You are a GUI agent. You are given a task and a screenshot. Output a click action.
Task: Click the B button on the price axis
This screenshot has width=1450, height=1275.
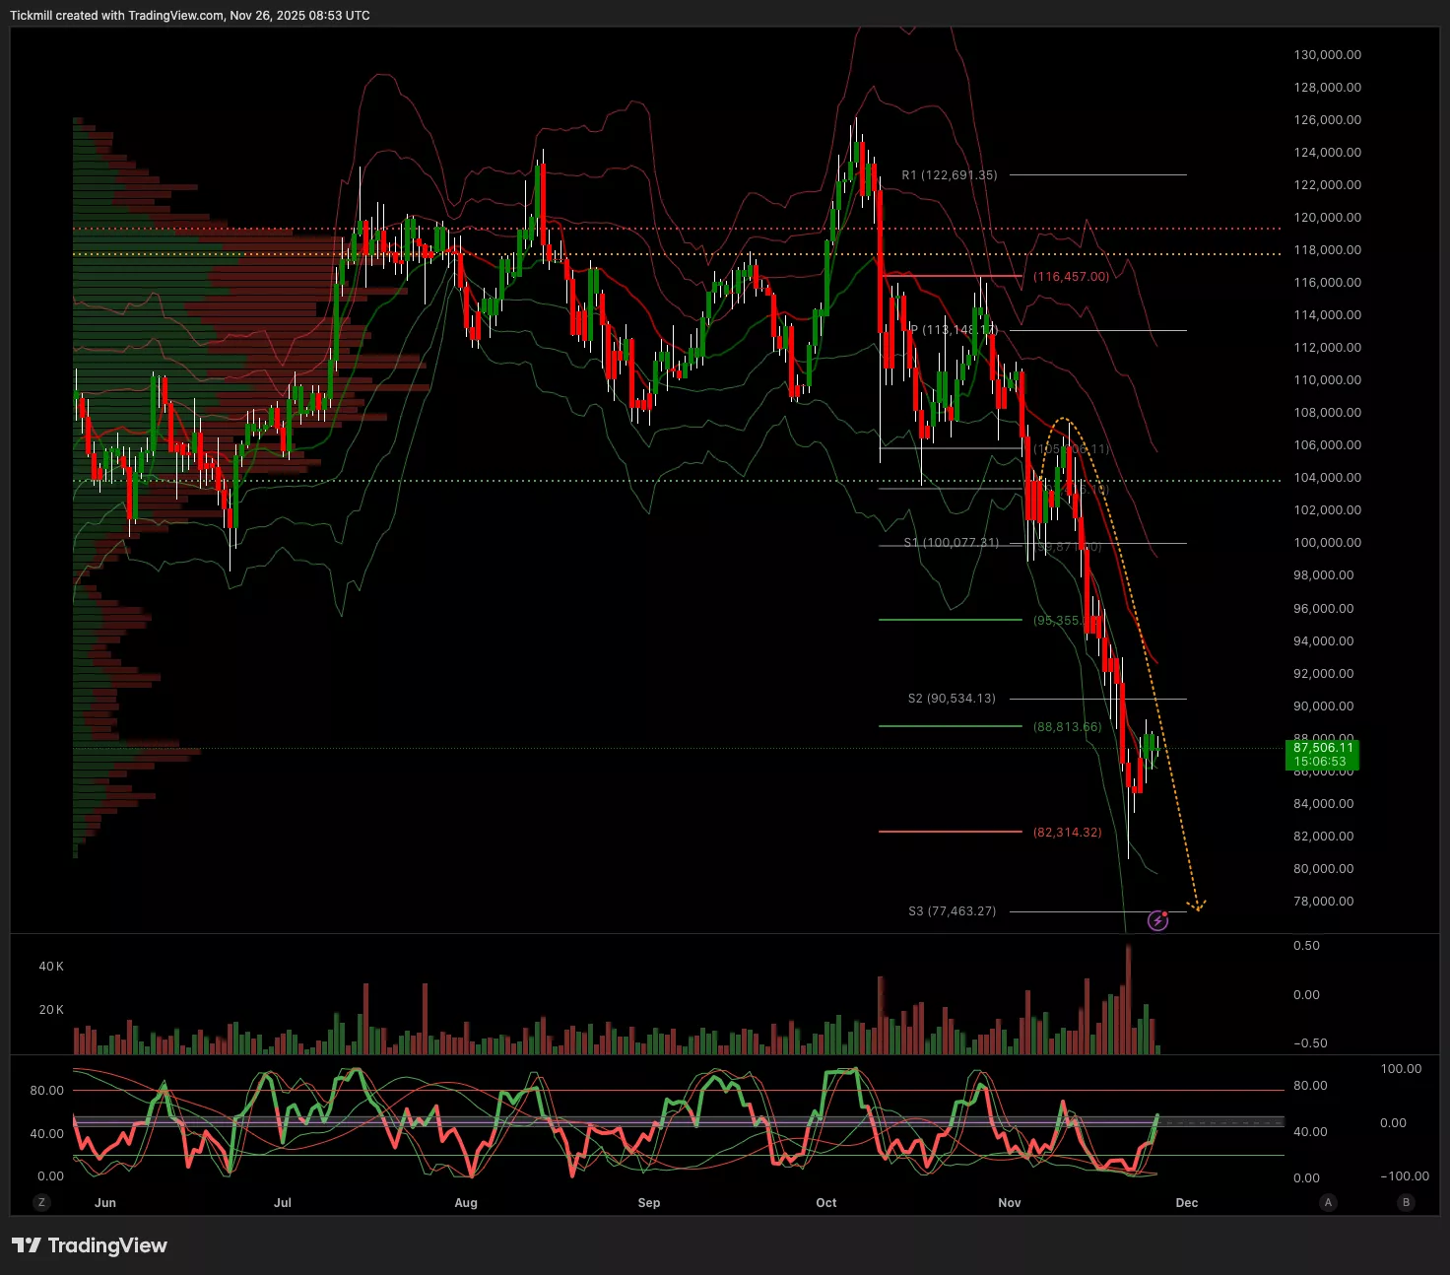[1406, 1202]
